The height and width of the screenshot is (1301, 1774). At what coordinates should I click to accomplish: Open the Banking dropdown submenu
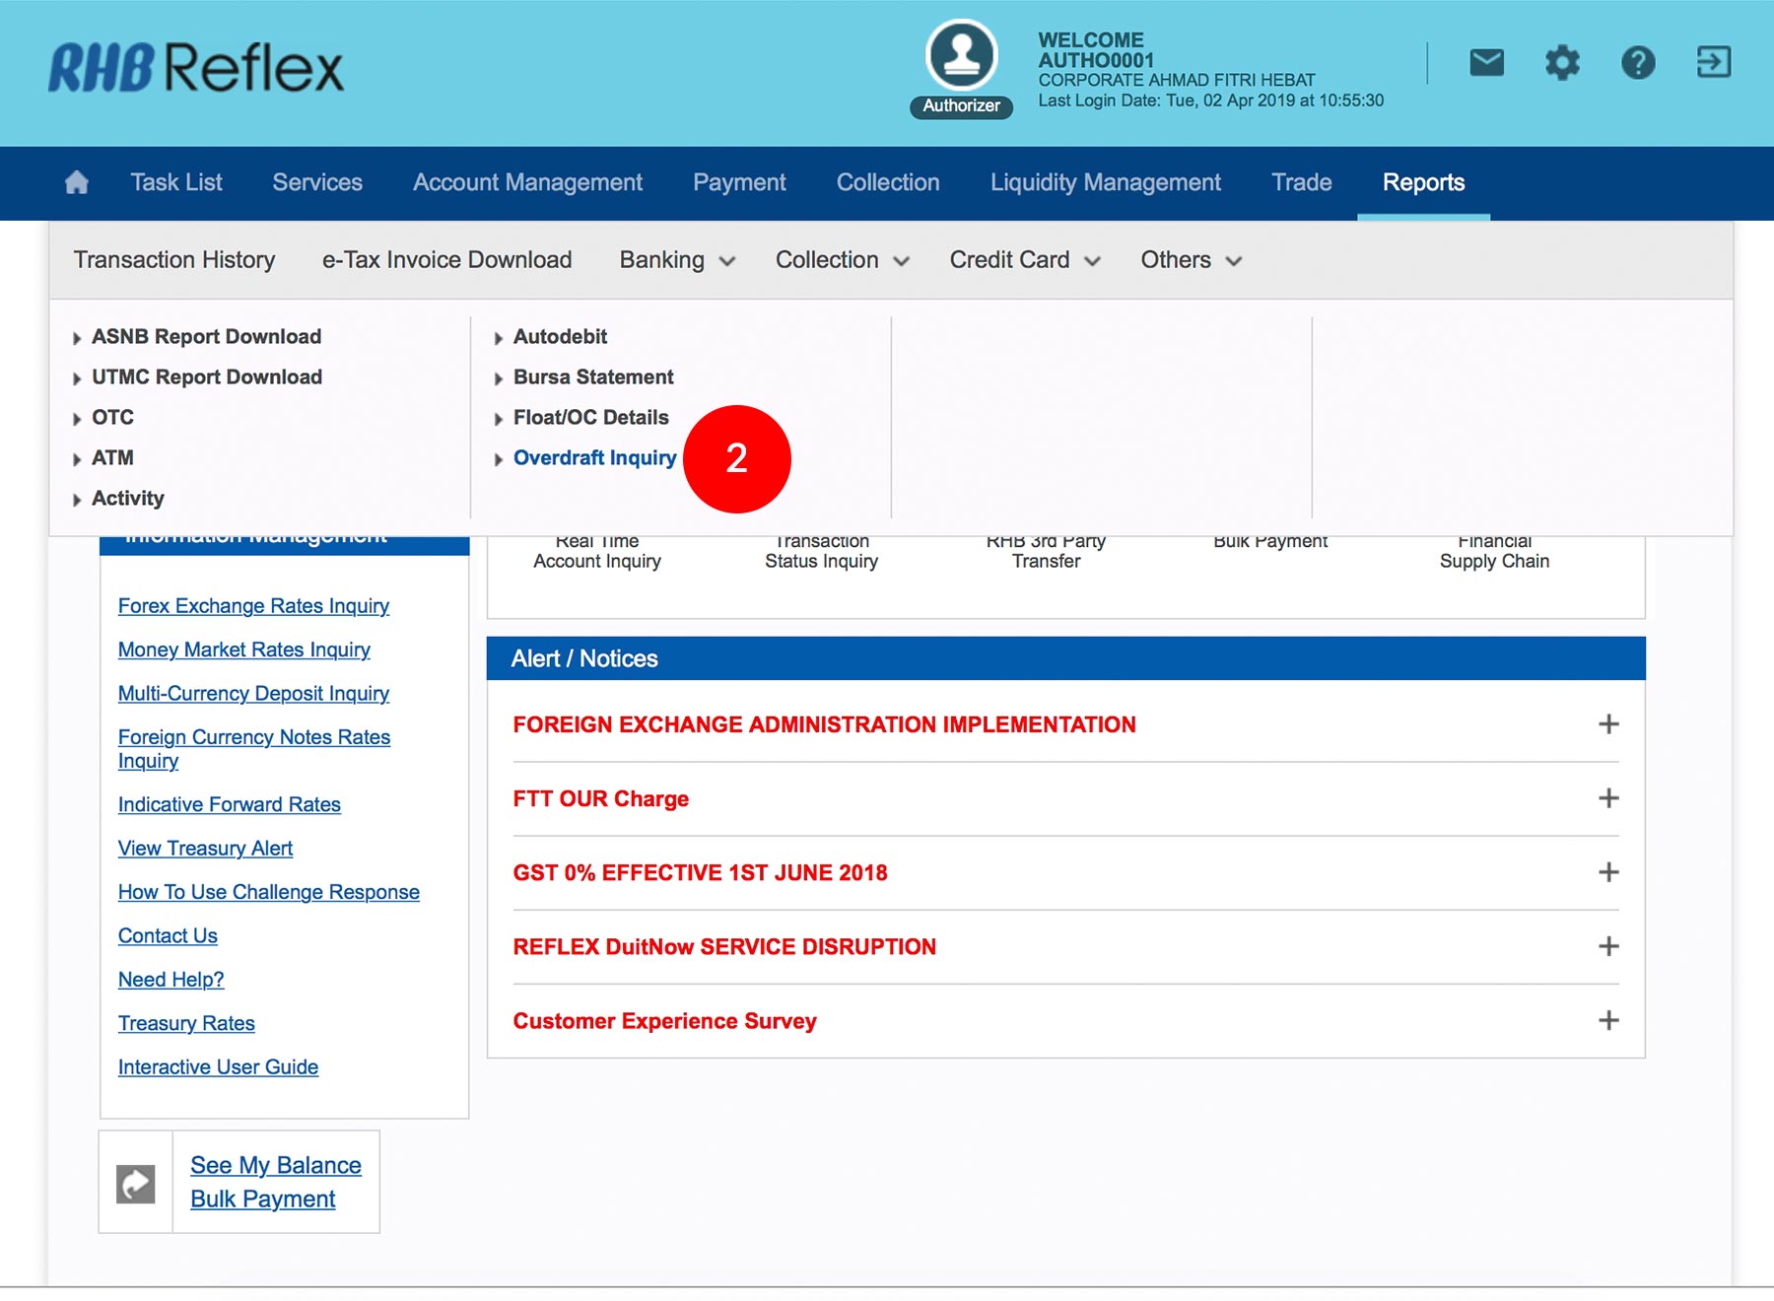[x=677, y=260]
